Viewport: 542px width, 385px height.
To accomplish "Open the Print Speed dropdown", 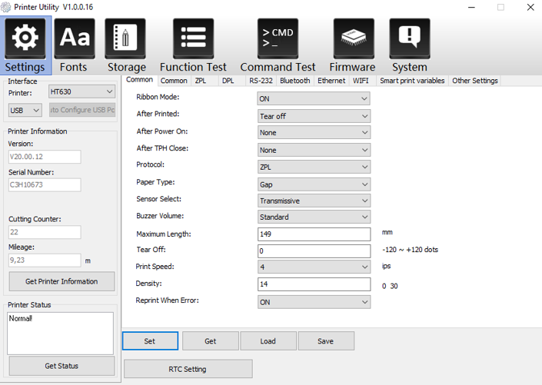I will [313, 267].
